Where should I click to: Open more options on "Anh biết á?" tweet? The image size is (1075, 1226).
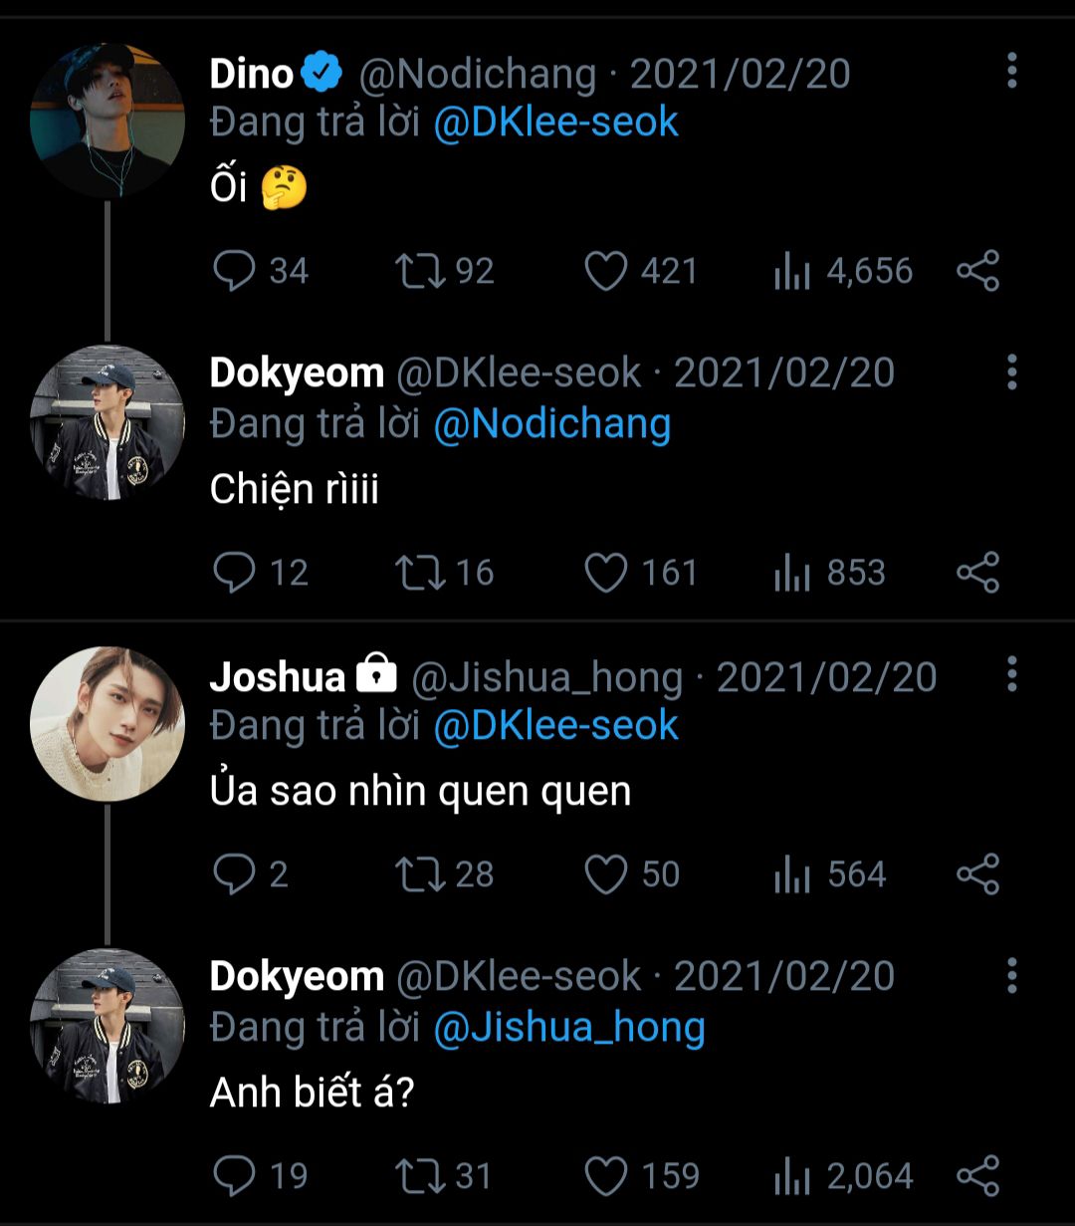tap(1011, 975)
